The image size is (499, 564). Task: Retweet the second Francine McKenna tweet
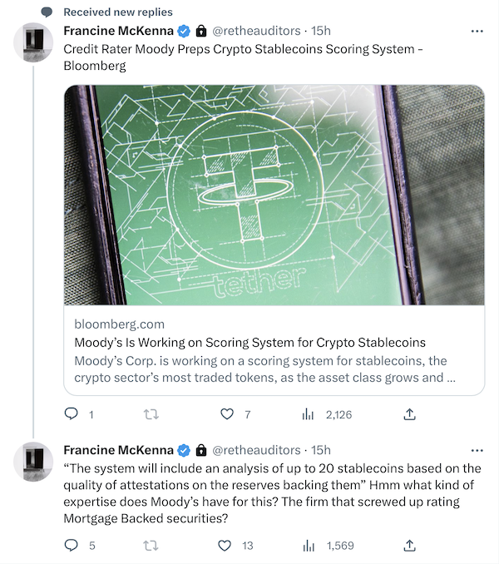point(151,545)
